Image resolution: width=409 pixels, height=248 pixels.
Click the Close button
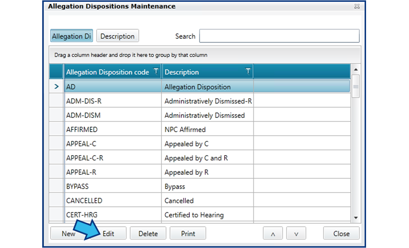pyautogui.click(x=341, y=233)
